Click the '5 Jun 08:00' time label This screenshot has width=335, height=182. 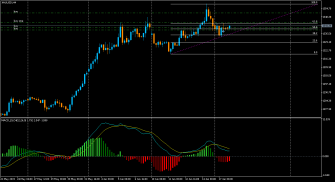point(124,179)
